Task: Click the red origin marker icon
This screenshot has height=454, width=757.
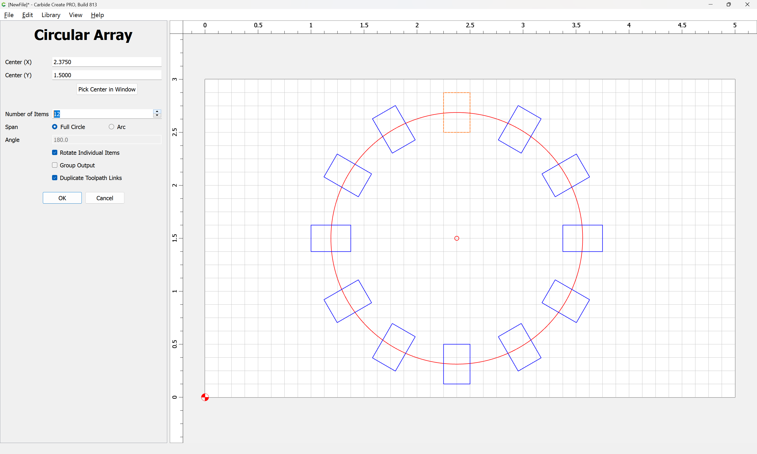Action: [205, 397]
